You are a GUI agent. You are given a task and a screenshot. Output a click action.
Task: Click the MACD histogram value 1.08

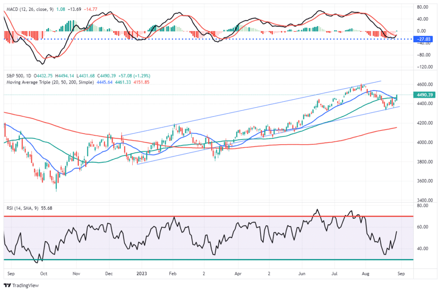[x=61, y=9]
